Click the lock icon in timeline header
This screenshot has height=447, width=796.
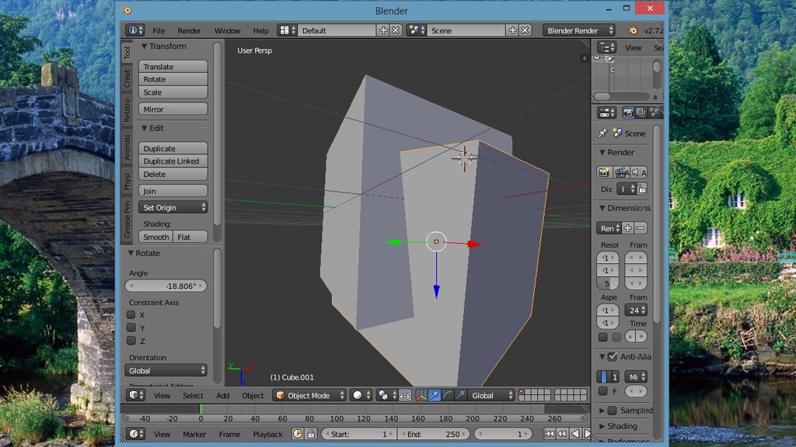pyautogui.click(x=311, y=434)
